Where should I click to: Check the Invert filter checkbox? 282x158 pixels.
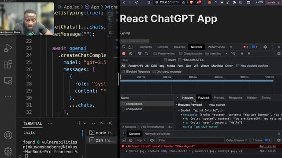(165, 60)
